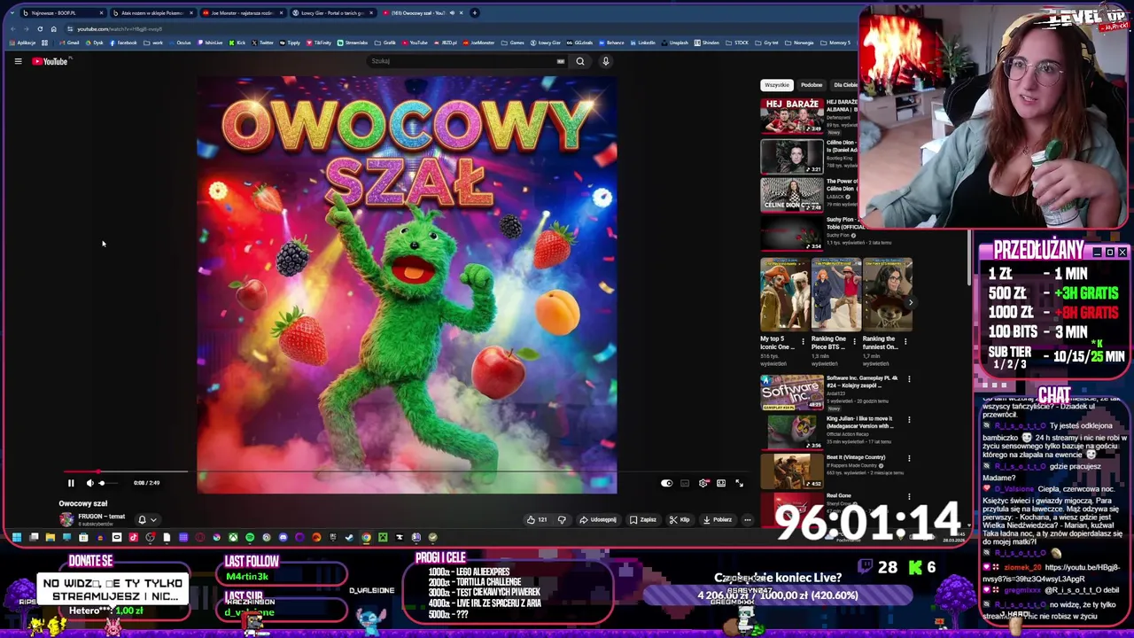The width and height of the screenshot is (1134, 638).
Task: Play the Software Inc. Gameplay suggested video
Action: [x=791, y=393]
